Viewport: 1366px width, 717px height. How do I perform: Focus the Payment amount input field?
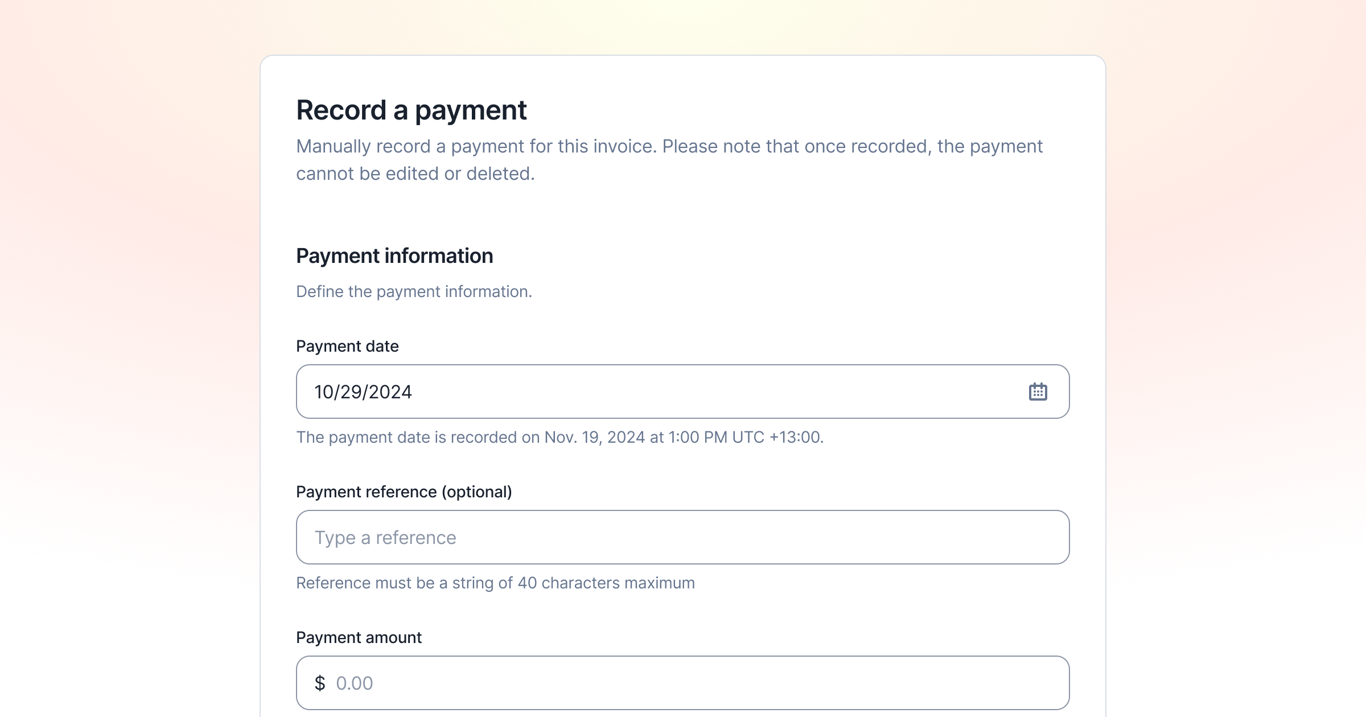pyautogui.click(x=683, y=683)
